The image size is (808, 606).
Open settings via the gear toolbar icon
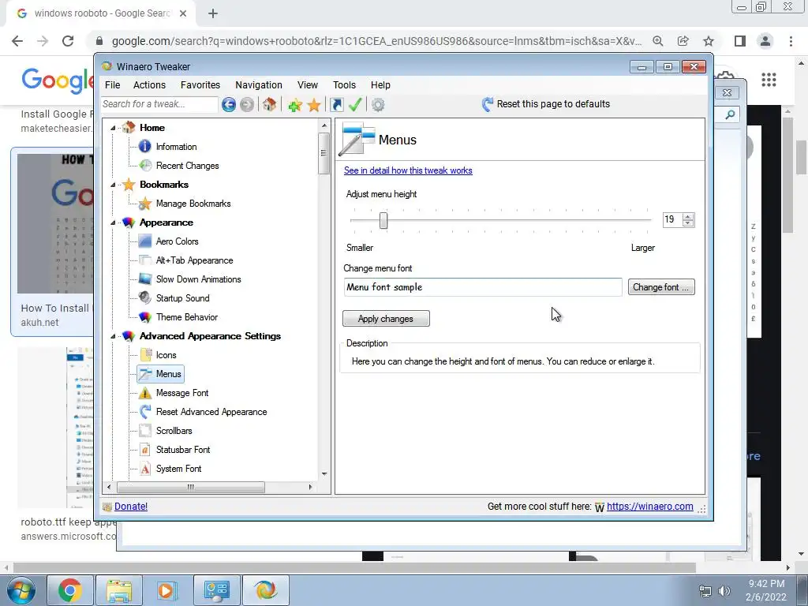[378, 105]
